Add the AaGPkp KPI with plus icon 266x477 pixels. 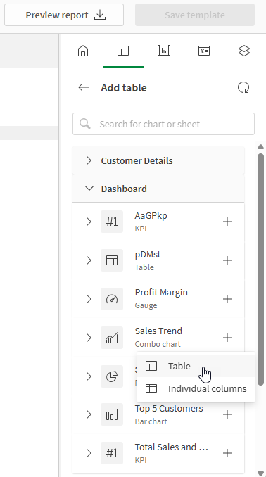(227, 222)
